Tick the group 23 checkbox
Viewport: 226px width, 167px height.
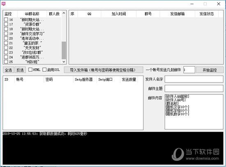(6, 53)
